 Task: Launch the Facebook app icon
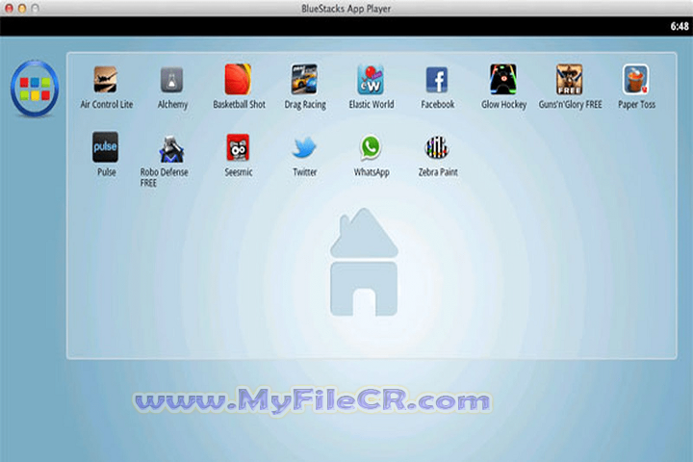[437, 80]
